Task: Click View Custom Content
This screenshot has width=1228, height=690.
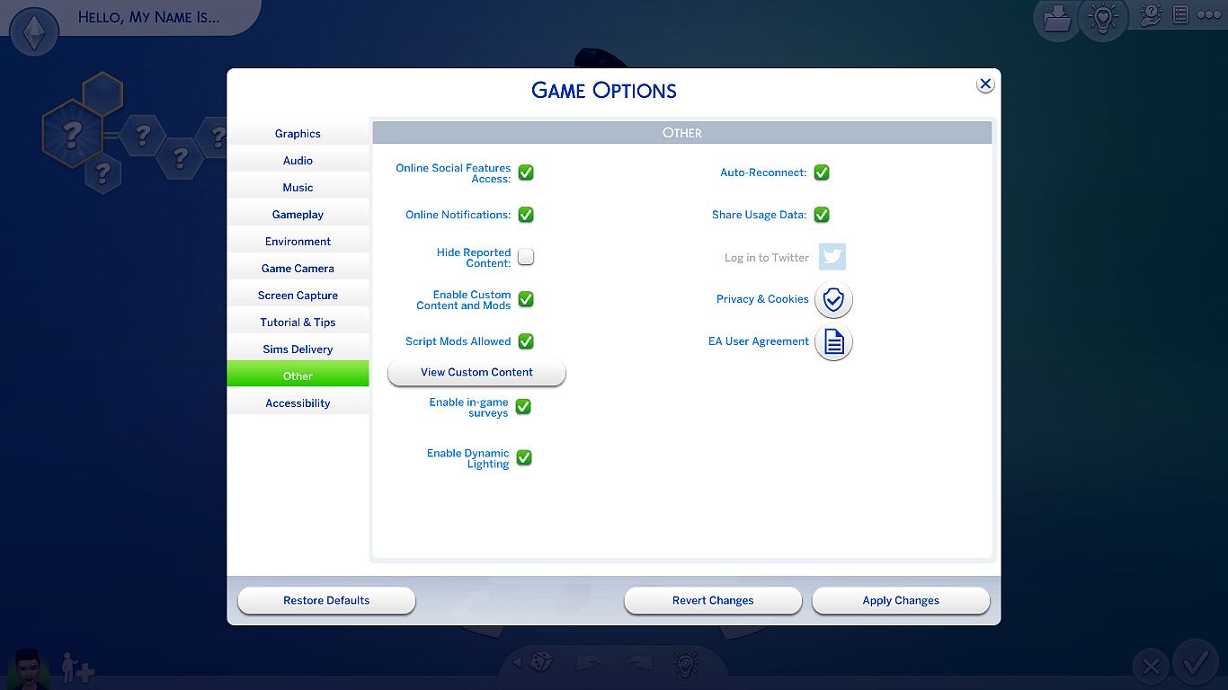Action: pyautogui.click(x=476, y=372)
